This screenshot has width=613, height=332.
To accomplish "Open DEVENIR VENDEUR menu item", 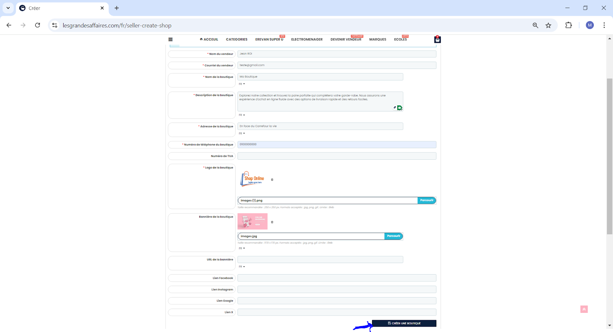I will pos(346,39).
